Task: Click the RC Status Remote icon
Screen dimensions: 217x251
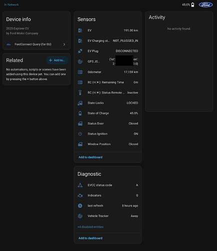Action: 80,92
